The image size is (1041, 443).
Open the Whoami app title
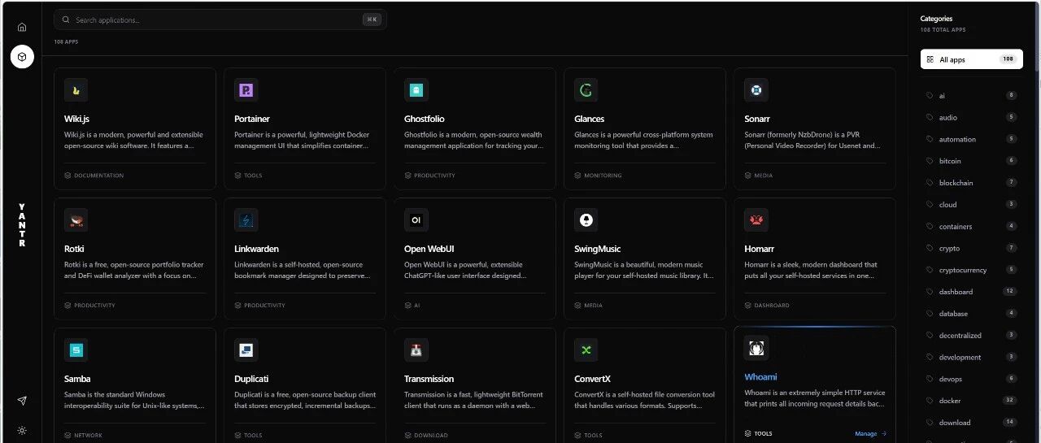tap(760, 377)
